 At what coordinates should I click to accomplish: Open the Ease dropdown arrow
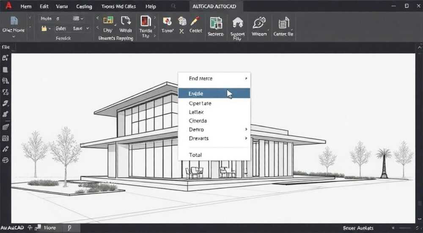pyautogui.click(x=88, y=28)
